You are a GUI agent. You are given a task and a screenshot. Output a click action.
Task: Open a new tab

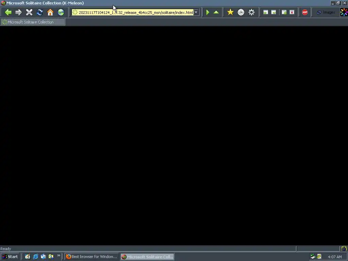284,13
